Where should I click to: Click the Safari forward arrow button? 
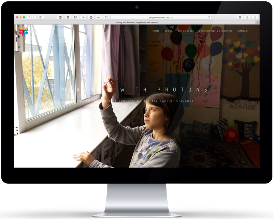point(33,17)
